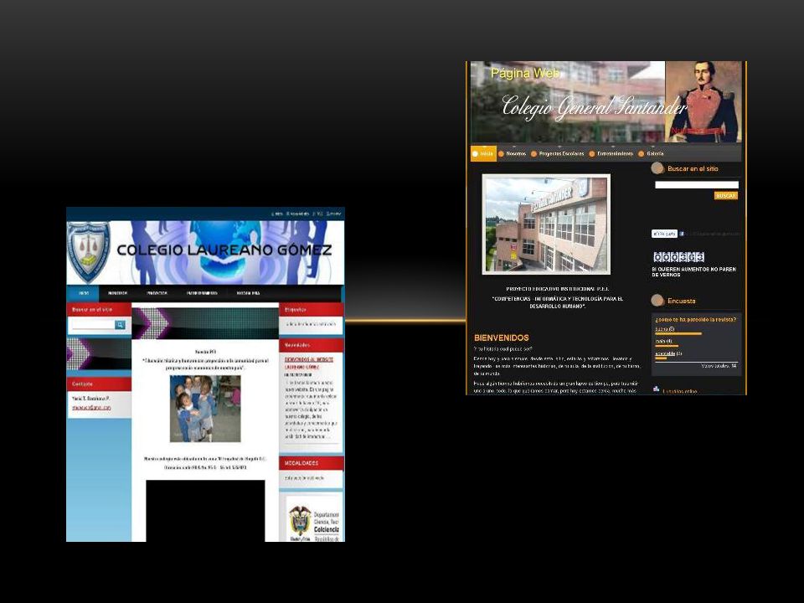Click the red Etiquetas panel header

312,310
